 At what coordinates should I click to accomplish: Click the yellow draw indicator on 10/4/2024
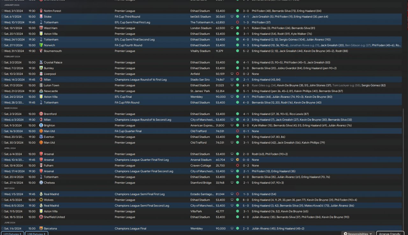[237, 160]
